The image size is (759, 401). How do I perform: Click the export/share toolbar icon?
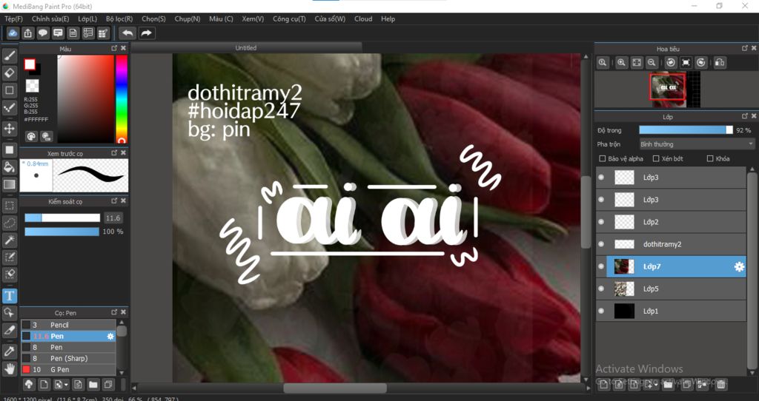pyautogui.click(x=28, y=33)
